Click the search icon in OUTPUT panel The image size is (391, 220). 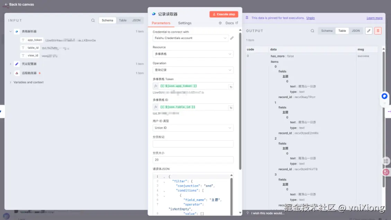[x=312, y=31]
